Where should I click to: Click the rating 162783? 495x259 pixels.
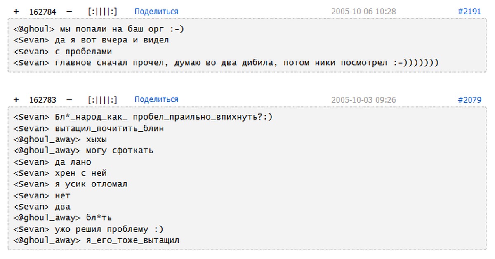(43, 100)
